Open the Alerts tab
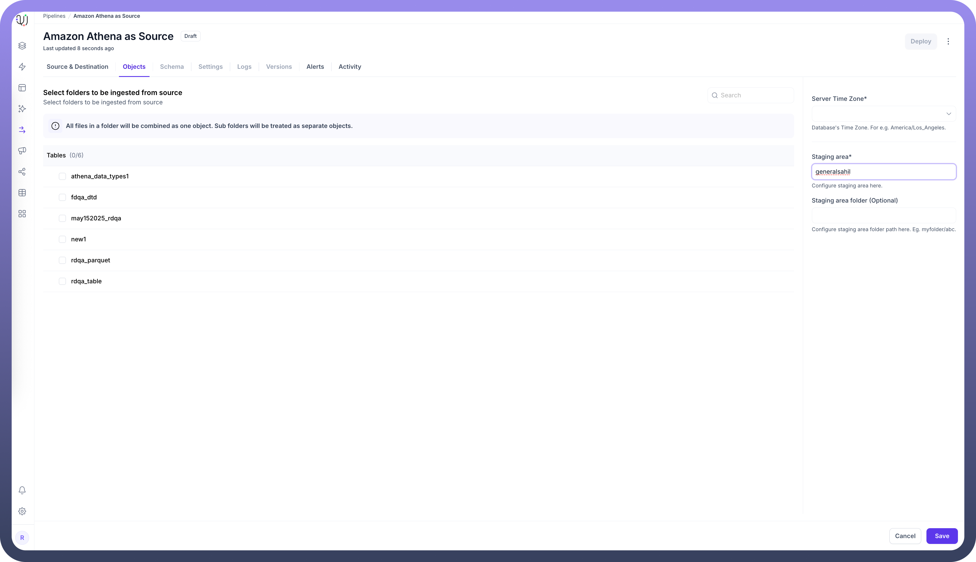 (x=315, y=67)
